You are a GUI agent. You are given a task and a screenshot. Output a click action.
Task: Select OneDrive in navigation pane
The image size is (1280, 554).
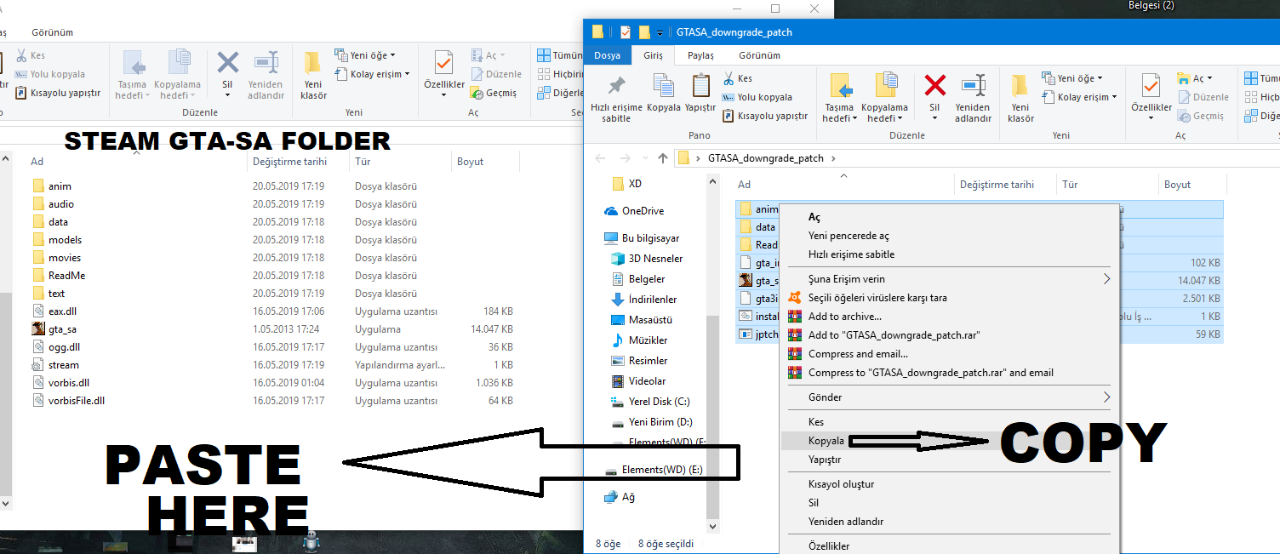tap(633, 211)
